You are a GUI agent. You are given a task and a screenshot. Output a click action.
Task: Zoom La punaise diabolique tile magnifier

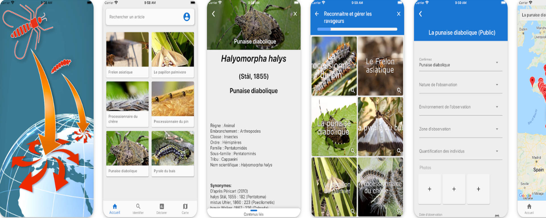tap(353, 151)
